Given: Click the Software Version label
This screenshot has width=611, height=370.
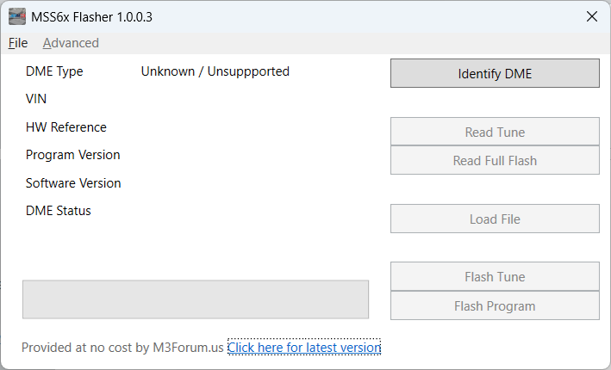Looking at the screenshot, I should [x=73, y=182].
